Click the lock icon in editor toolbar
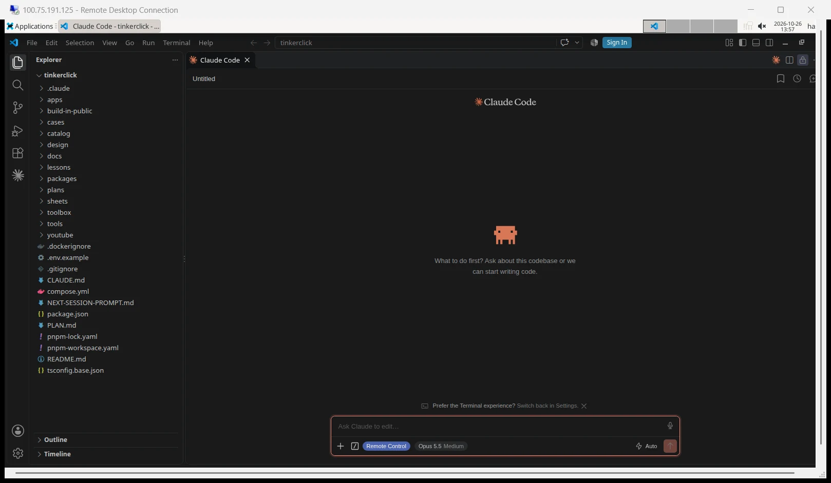This screenshot has width=831, height=483. click(803, 60)
